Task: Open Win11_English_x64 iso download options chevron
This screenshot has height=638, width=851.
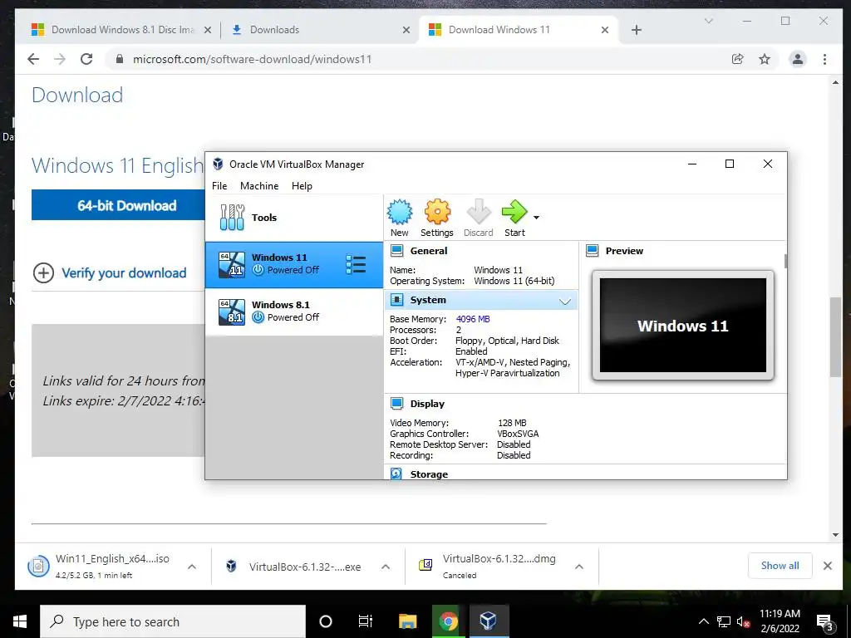Action: [x=192, y=567]
